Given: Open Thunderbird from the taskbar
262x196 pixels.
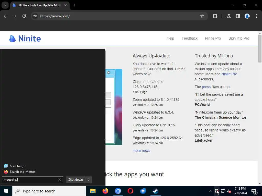Looking at the screenshot, I should click(x=143, y=191).
